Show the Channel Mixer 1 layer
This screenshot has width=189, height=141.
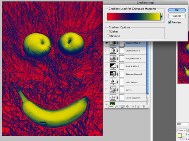tap(107, 51)
